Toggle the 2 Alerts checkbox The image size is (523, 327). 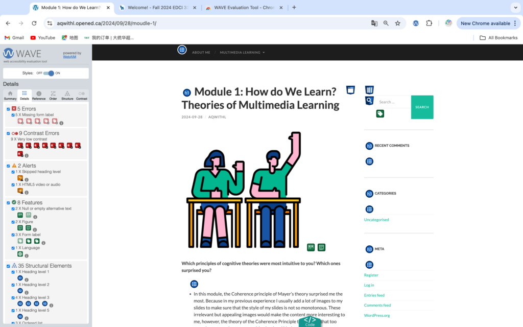pyautogui.click(x=8, y=166)
